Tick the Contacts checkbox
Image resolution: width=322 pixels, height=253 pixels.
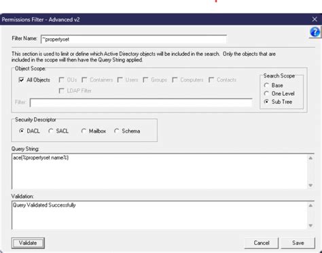coord(211,80)
